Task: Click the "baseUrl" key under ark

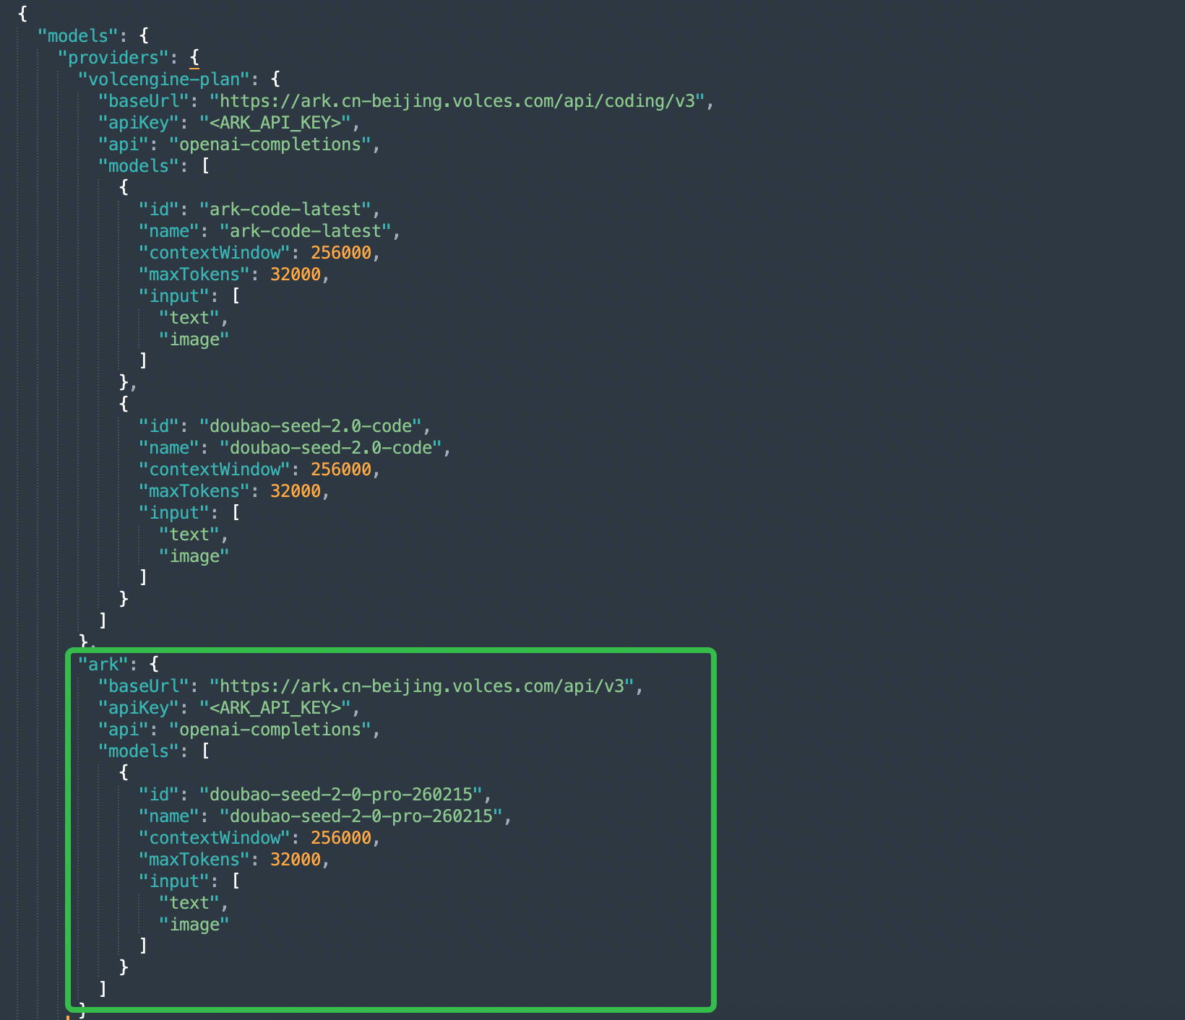Action: tap(143, 686)
